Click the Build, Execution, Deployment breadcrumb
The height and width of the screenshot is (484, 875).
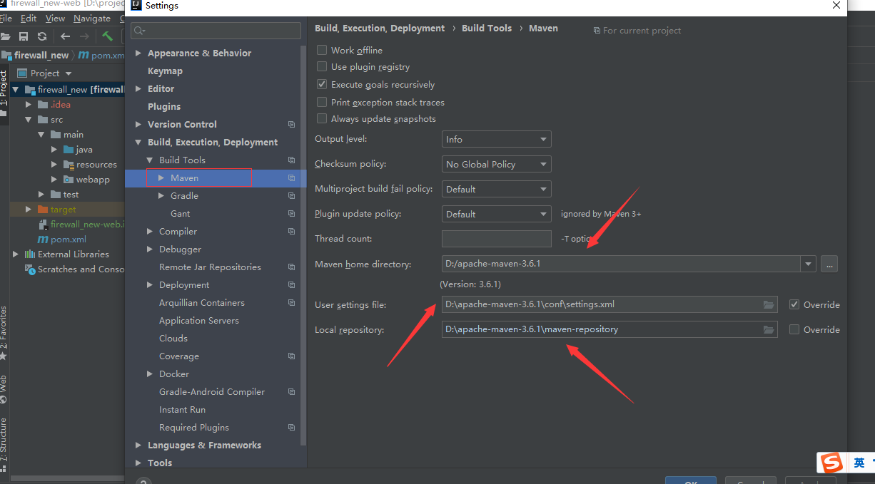(x=380, y=28)
